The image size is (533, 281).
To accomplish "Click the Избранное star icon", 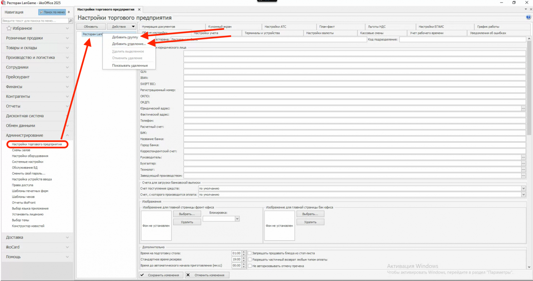I will (9, 28).
